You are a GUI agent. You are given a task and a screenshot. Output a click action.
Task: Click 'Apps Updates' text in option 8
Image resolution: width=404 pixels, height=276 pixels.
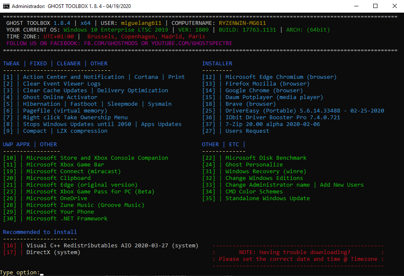pos(161,124)
